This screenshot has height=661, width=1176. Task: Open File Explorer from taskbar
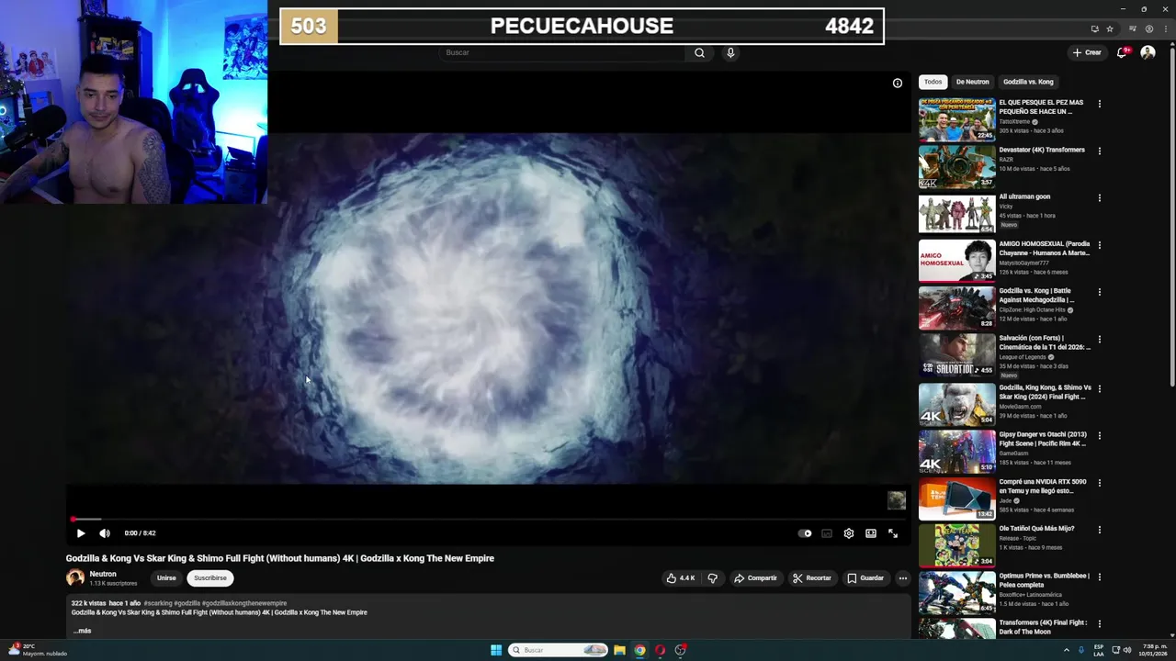619,650
